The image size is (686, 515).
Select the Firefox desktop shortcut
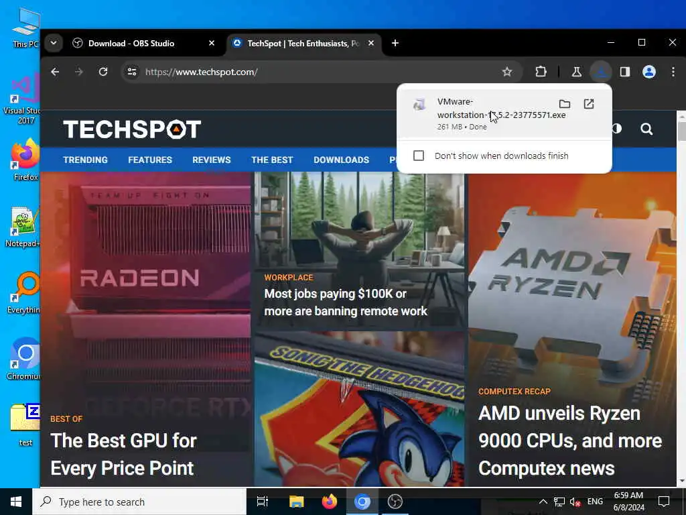(x=25, y=160)
